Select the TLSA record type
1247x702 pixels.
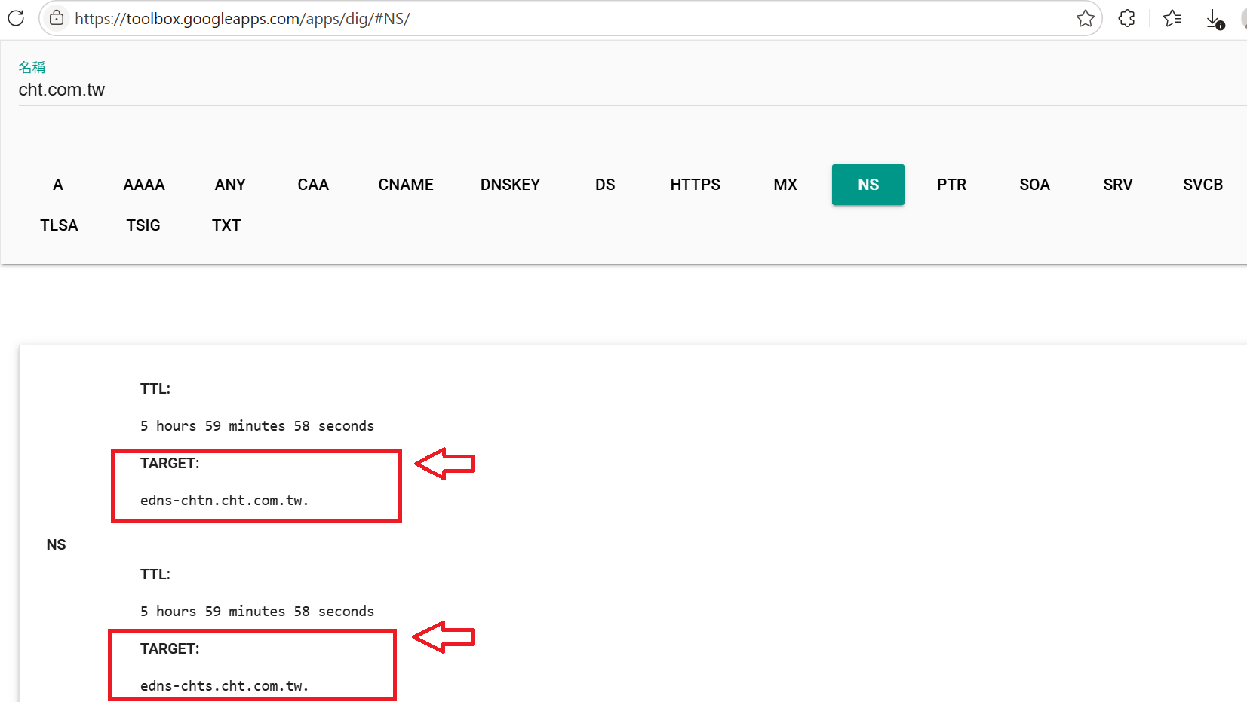click(x=59, y=225)
